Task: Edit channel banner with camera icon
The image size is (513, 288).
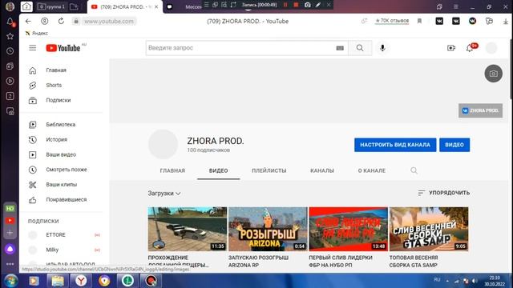Action: pyautogui.click(x=494, y=74)
